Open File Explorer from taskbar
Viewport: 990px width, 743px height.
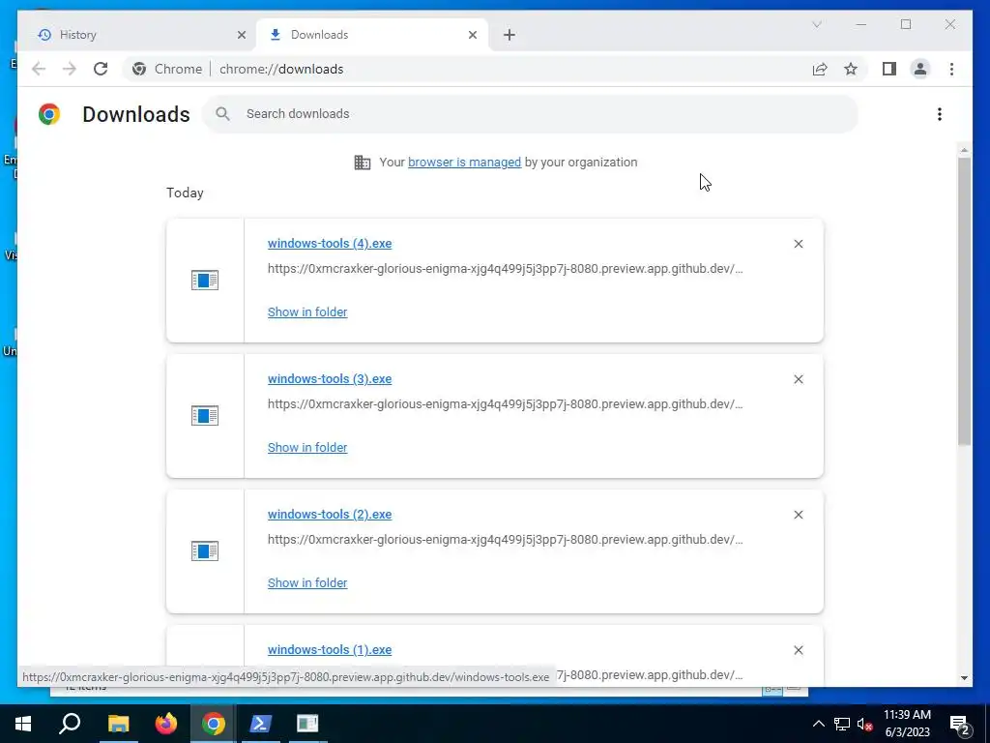point(118,724)
